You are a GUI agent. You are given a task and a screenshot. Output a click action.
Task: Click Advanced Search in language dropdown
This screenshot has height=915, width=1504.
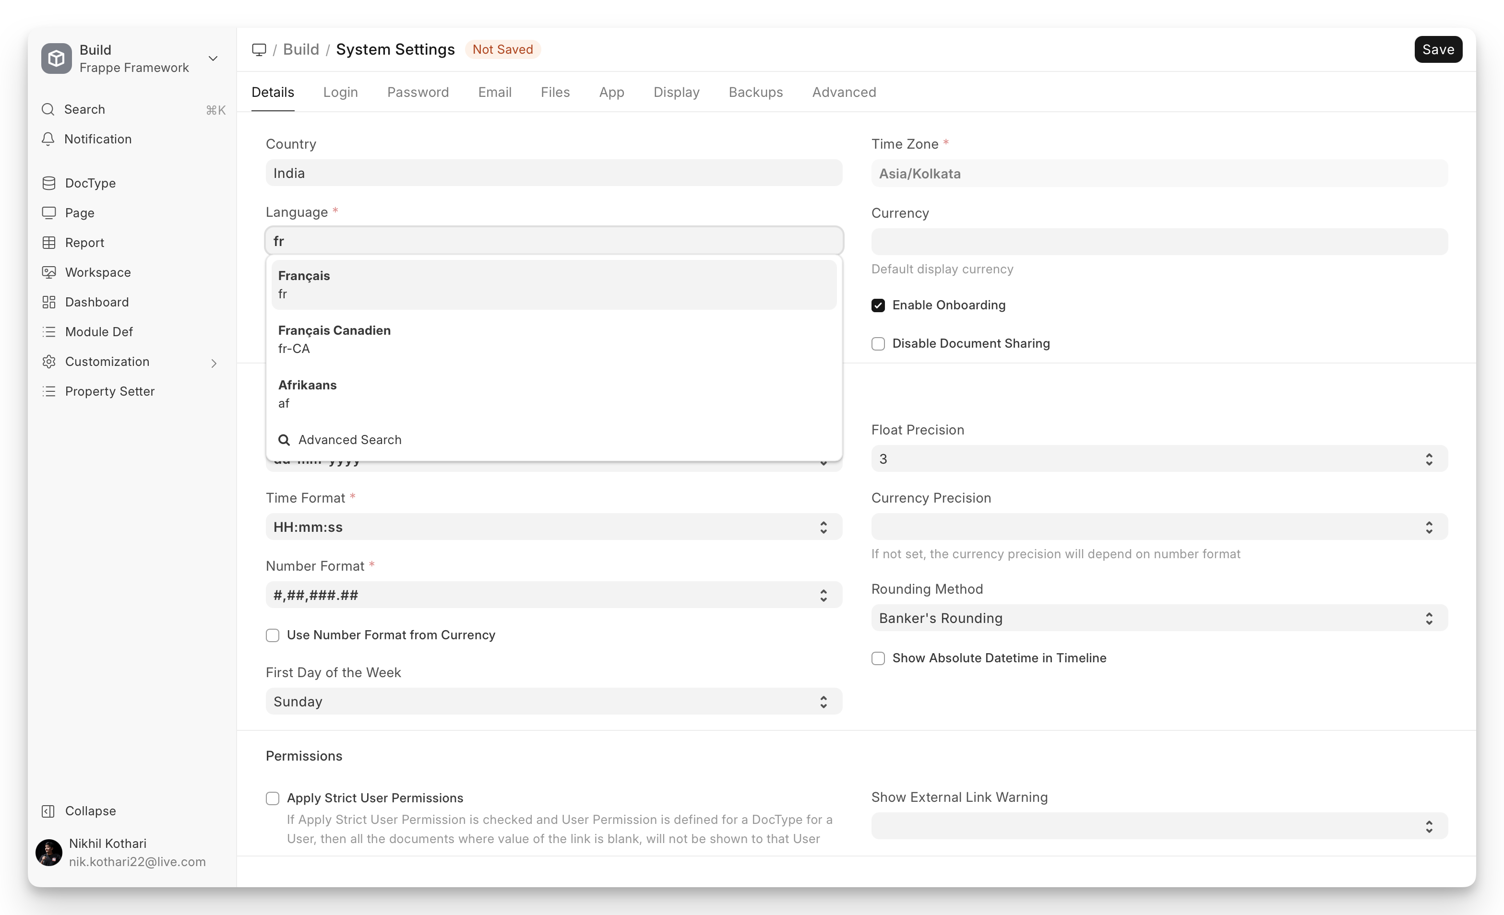click(349, 440)
